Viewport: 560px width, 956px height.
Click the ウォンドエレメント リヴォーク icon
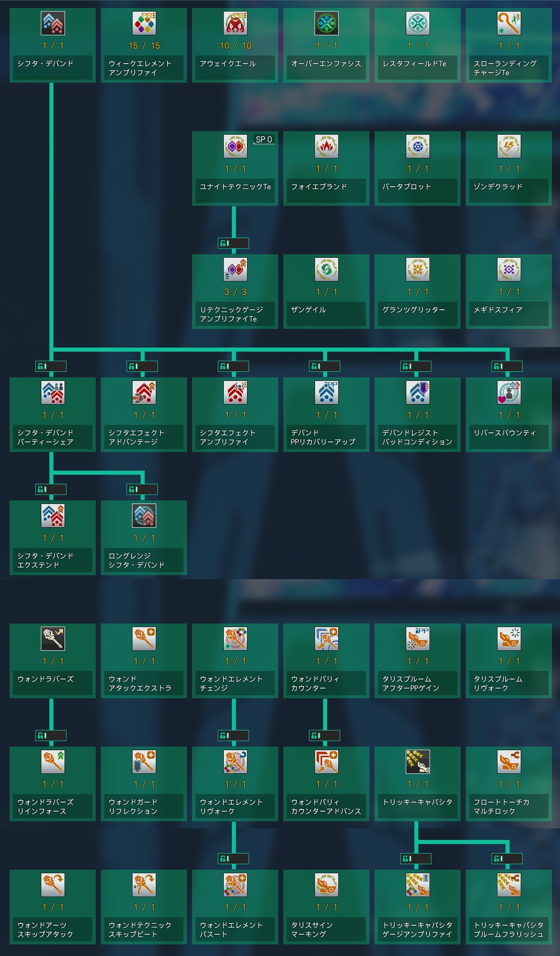tap(235, 762)
